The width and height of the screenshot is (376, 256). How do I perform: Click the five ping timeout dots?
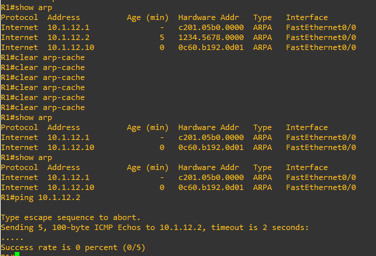pyautogui.click(x=12, y=239)
